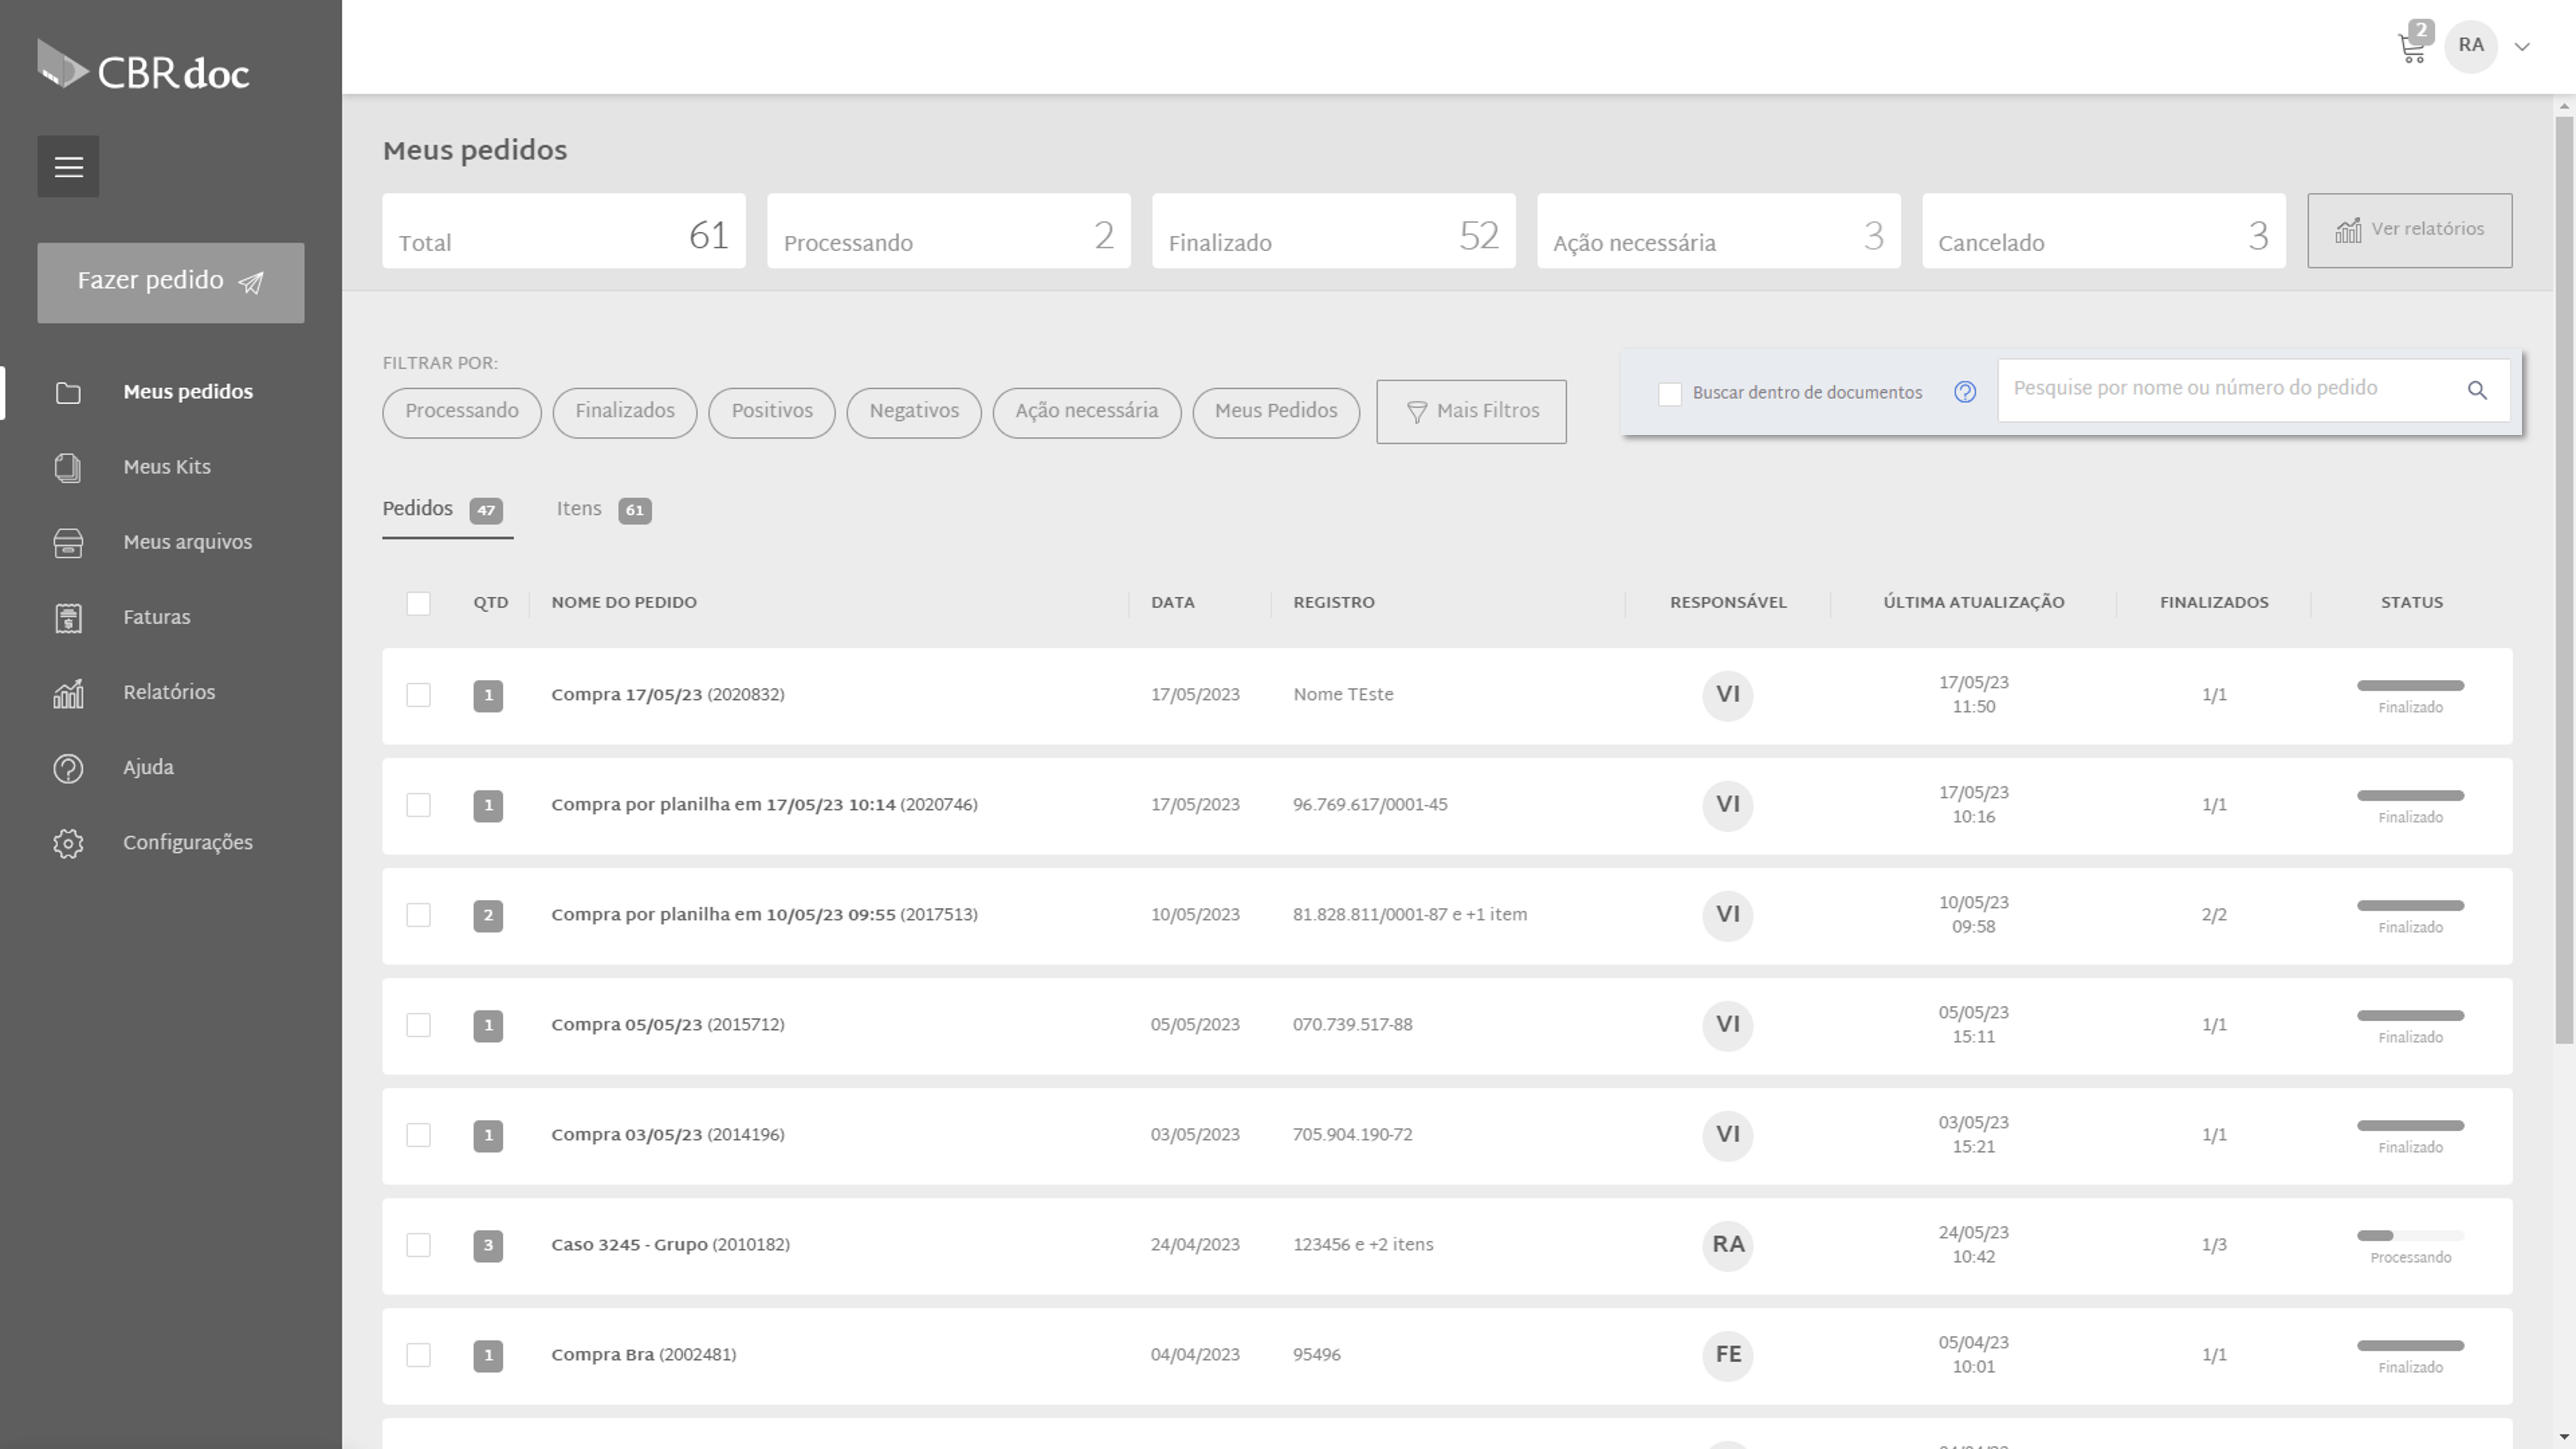
Task: Apply the Negativos filter chip
Action: [x=914, y=412]
